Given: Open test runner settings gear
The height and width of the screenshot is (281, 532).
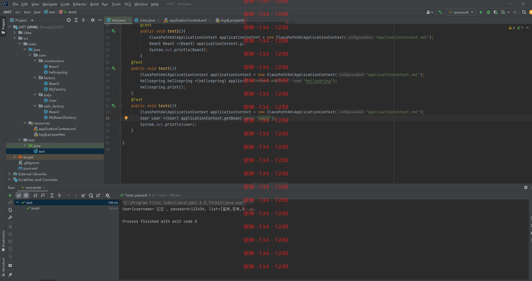Looking at the screenshot, I should coord(107,195).
